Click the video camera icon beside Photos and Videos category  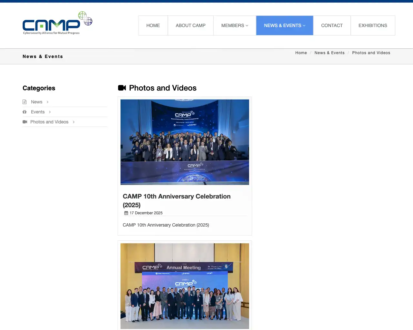[25, 122]
